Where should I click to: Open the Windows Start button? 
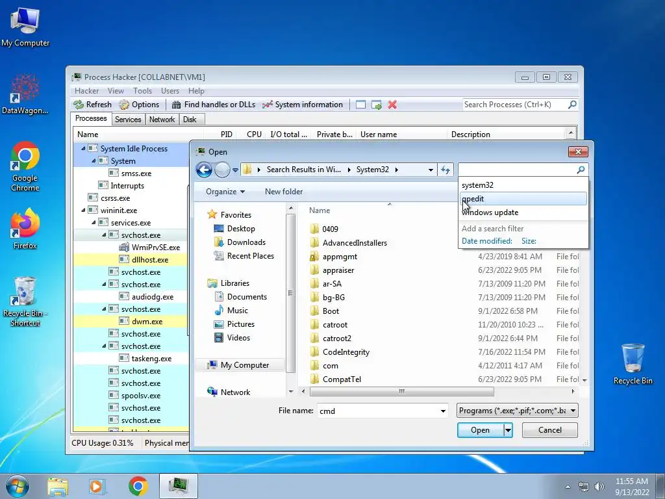[18, 486]
